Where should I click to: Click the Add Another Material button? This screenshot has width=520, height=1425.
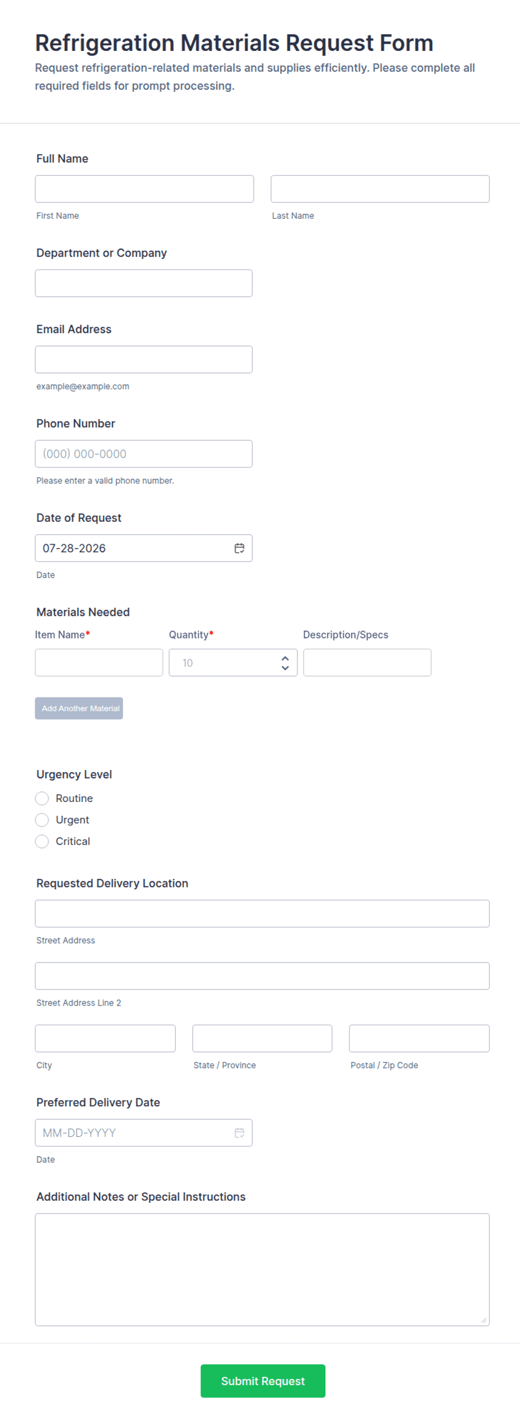pos(79,708)
